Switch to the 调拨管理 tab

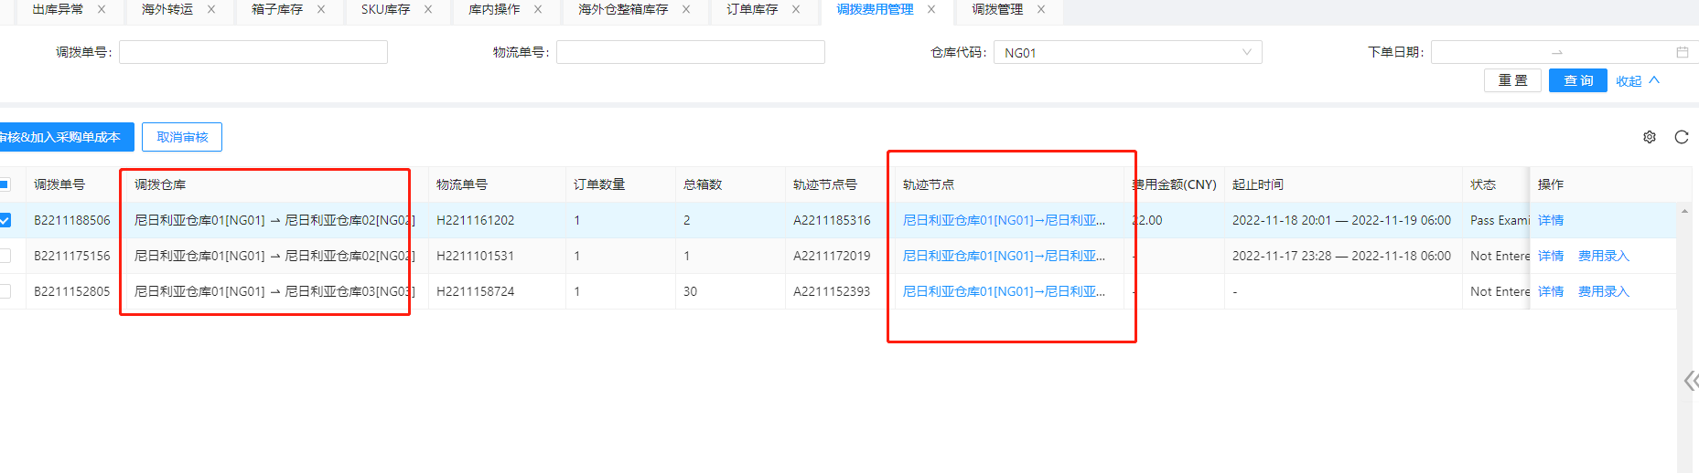[x=996, y=9]
